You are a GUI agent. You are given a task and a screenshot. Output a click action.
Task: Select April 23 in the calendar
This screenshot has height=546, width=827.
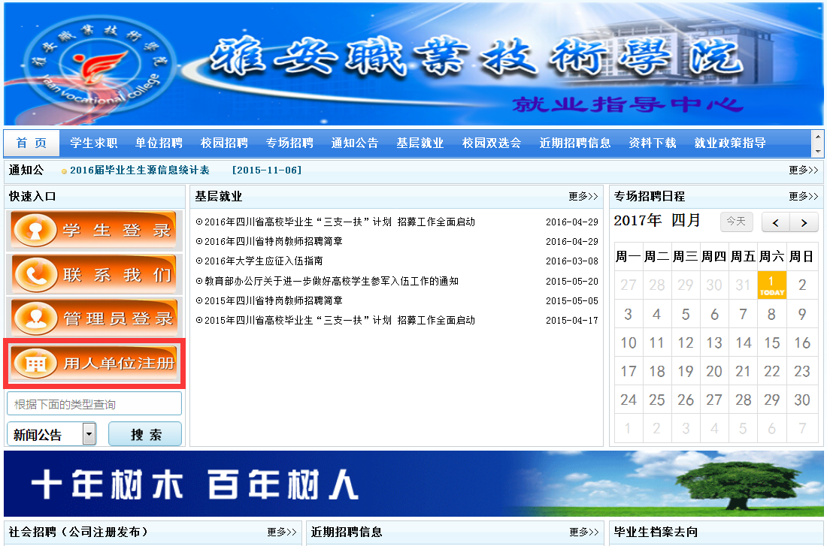coord(801,371)
